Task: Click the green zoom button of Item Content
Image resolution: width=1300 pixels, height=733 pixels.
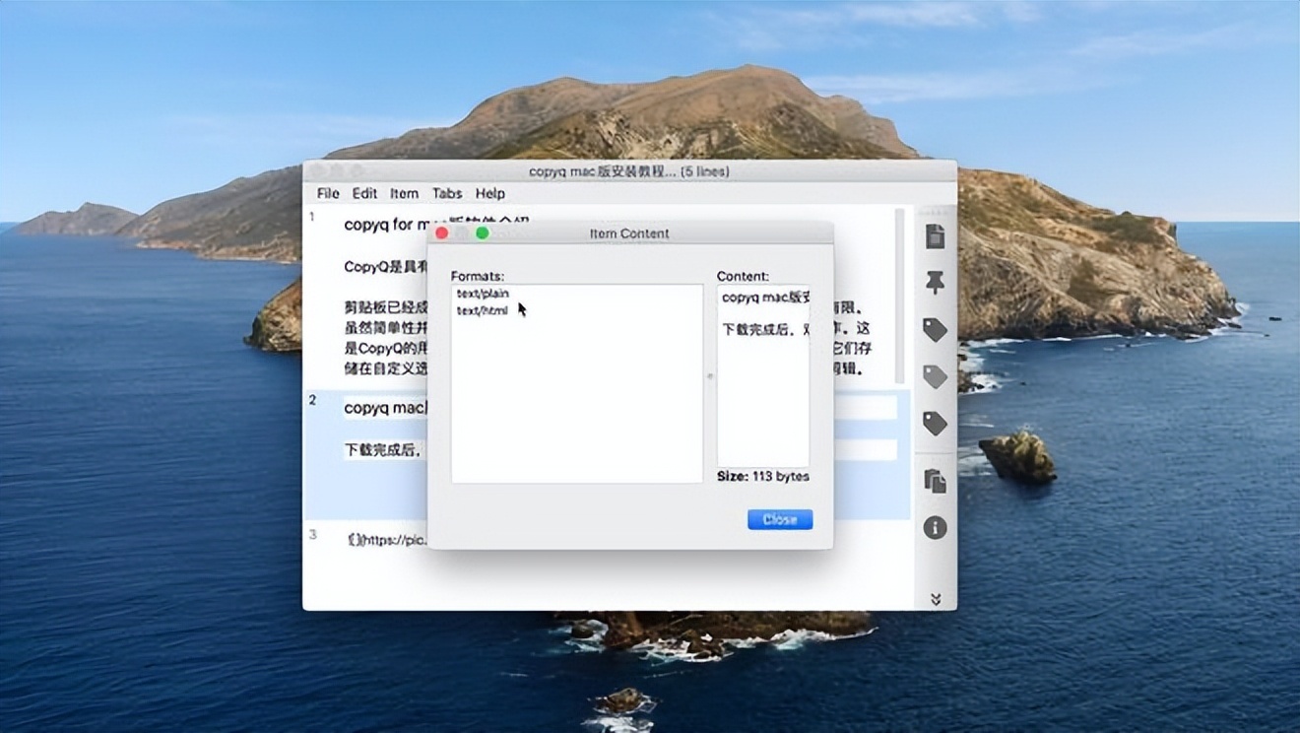Action: pos(483,233)
